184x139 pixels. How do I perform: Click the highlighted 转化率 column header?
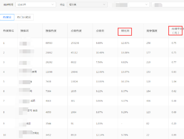pyautogui.click(x=125, y=31)
